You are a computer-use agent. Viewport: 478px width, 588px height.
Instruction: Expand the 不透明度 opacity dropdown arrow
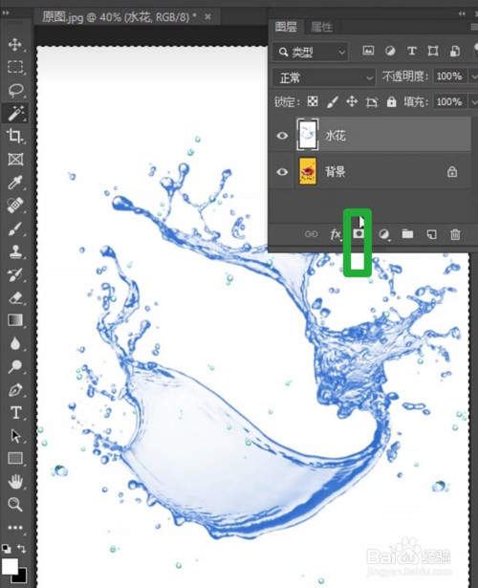coord(473,76)
